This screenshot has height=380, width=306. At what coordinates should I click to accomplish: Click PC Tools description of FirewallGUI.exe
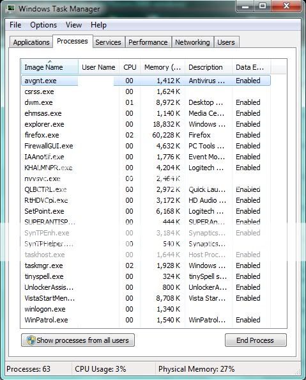(206, 146)
